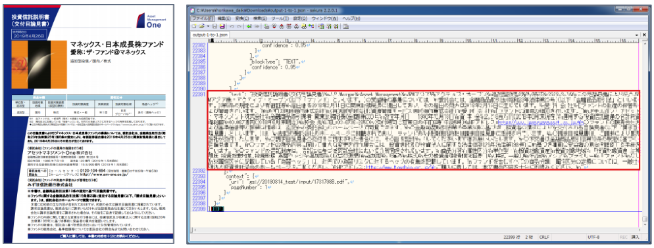
Task: Click the vertical scrollbar thumb
Action: (645, 219)
